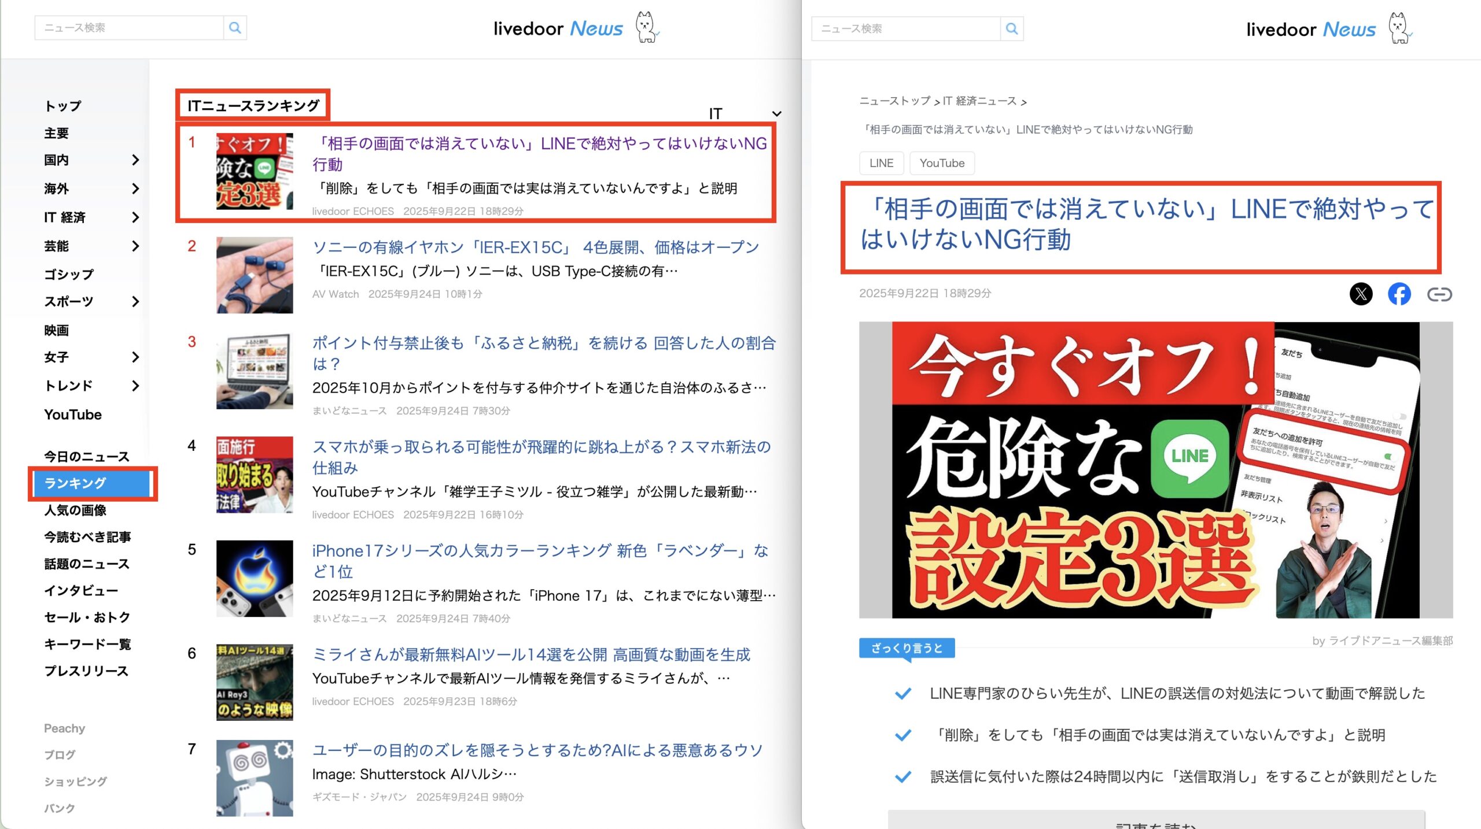Click the livedoor News logo in right panel
Image resolution: width=1481 pixels, height=829 pixels.
click(1310, 29)
